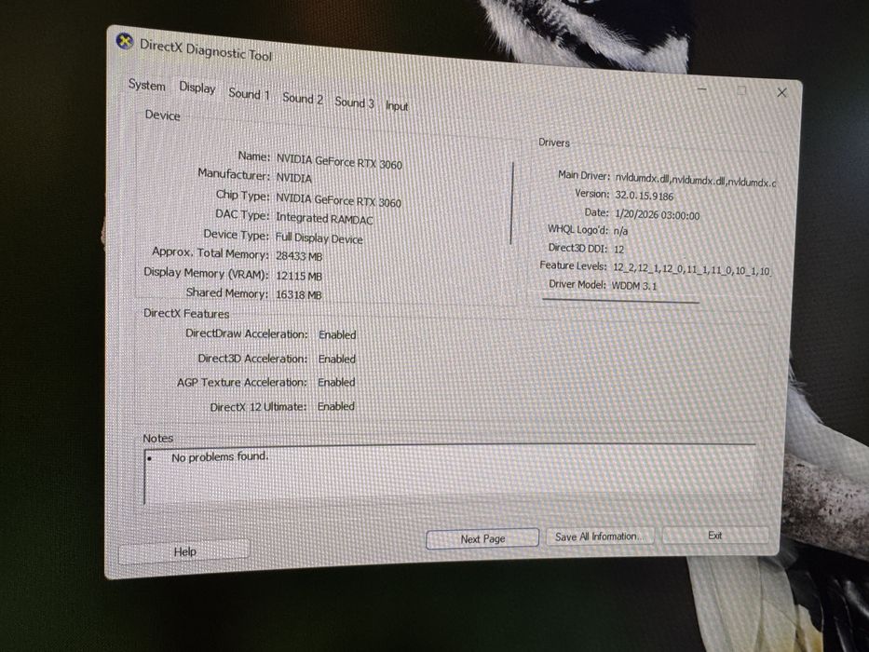Click AGP Texture Acceleration 'Enabled' value
Image resolution: width=869 pixels, height=652 pixels.
tap(336, 383)
